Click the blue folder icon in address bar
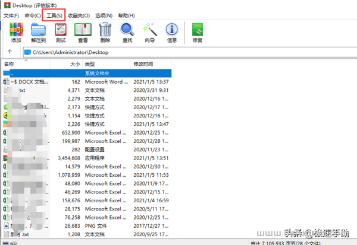Image resolution: width=357 pixels, height=245 pixels. pyautogui.click(x=27, y=52)
